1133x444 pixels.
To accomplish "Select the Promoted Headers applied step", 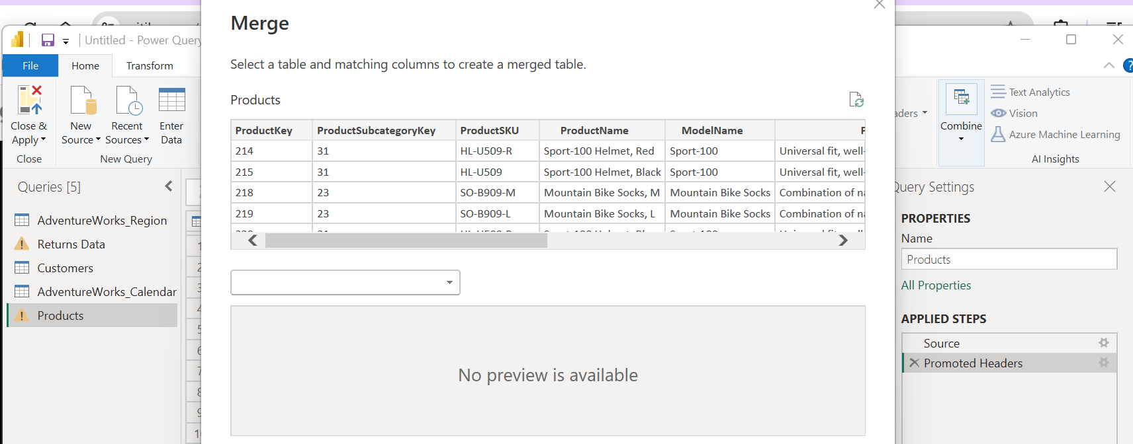I will (1009, 363).
